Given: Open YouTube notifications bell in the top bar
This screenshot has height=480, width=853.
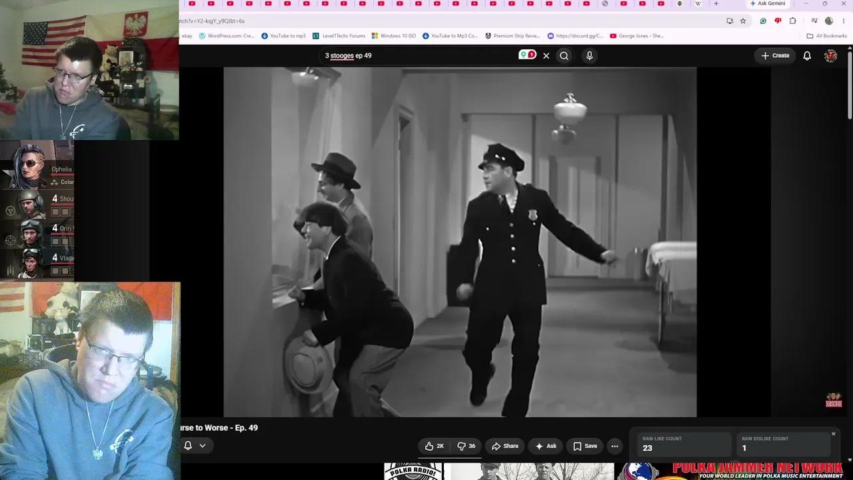Looking at the screenshot, I should pos(807,56).
